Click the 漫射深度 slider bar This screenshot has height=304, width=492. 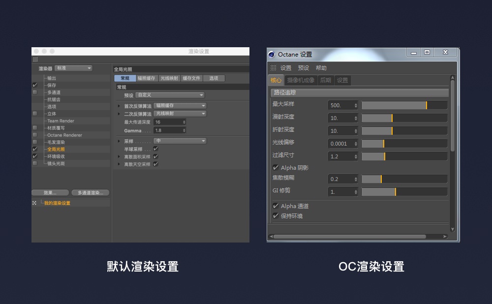[404, 118]
